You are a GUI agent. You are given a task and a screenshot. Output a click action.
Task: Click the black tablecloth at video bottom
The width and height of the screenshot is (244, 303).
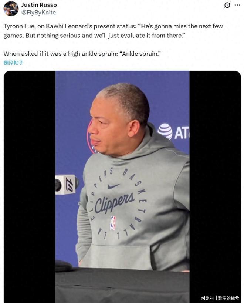click(x=122, y=285)
